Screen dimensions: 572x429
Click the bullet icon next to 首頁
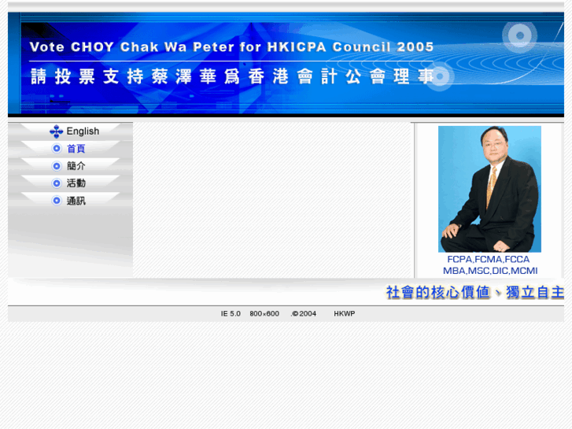57,149
